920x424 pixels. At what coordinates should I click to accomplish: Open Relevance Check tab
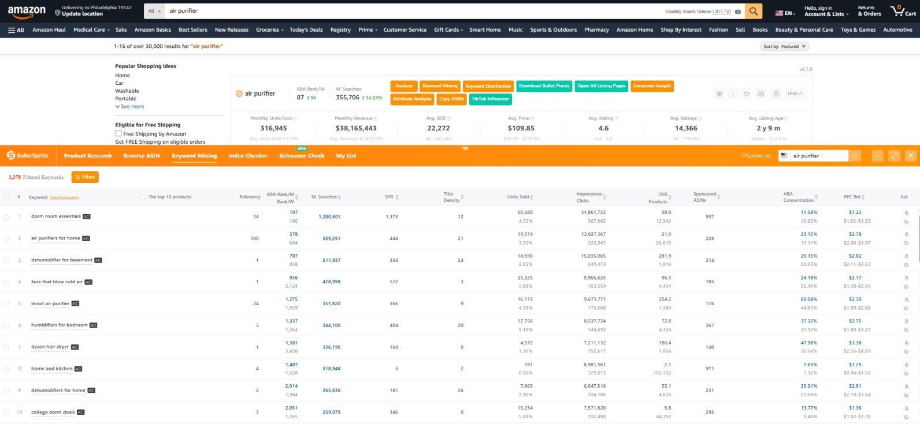[x=302, y=156]
